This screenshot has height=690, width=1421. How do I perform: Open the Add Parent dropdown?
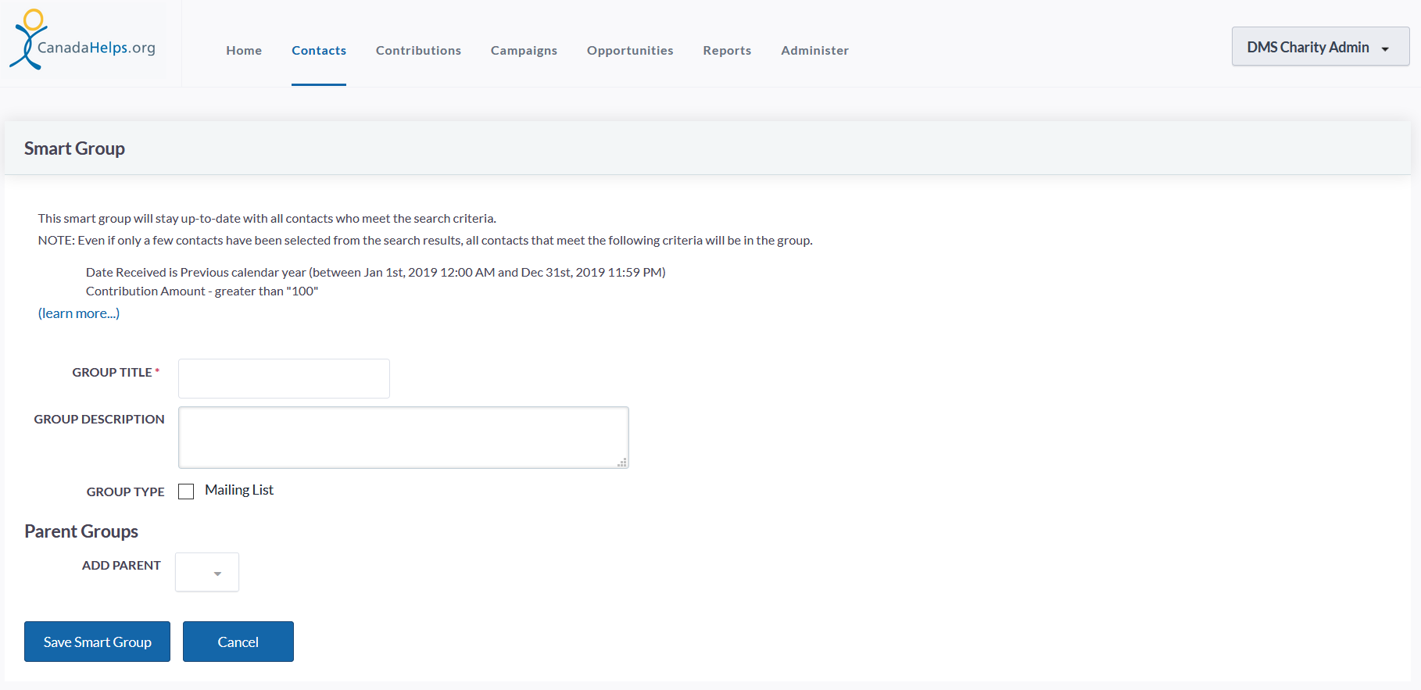tap(207, 572)
